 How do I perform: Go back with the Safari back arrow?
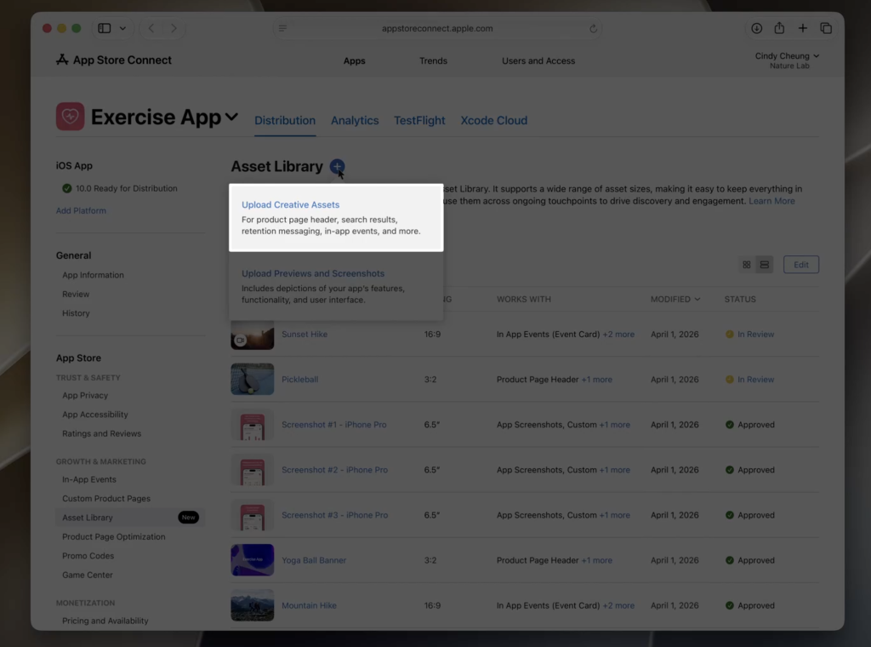point(151,28)
